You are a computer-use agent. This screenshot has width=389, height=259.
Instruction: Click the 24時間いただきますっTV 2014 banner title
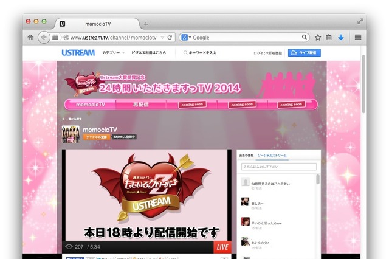(x=170, y=88)
